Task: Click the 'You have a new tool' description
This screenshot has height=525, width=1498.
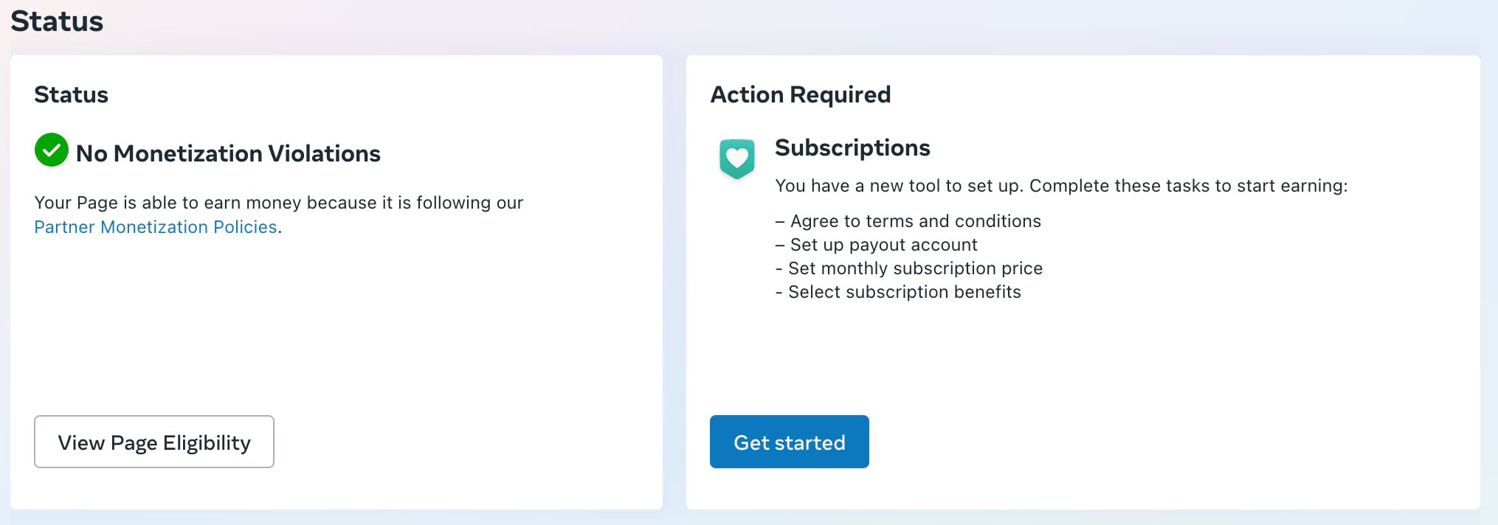Action: coord(1061,186)
